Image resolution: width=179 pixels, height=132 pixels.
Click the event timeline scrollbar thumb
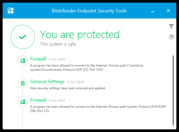173,90
